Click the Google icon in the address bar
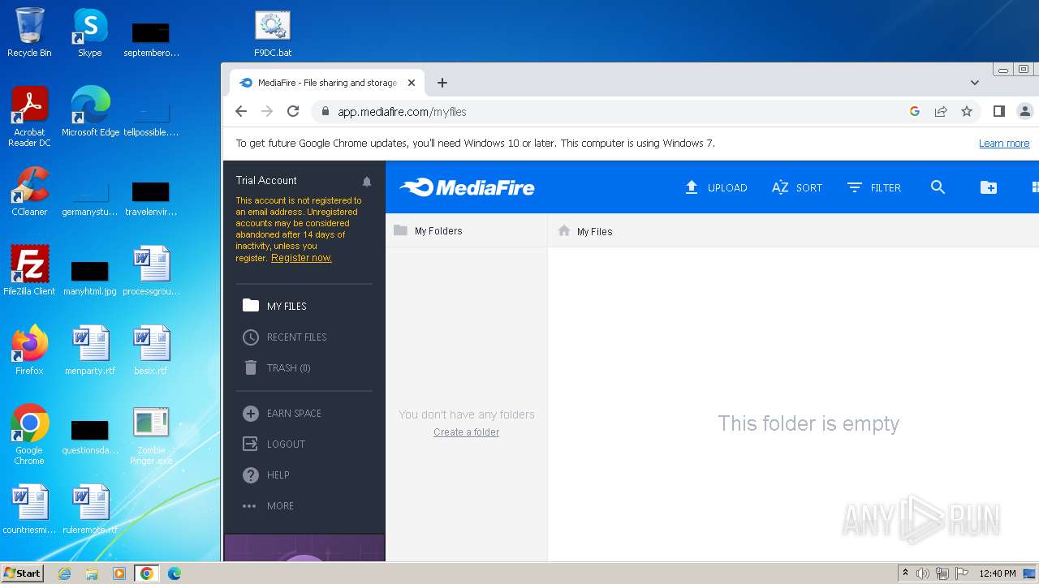Screen dimensions: 1039x584 pos(915,112)
